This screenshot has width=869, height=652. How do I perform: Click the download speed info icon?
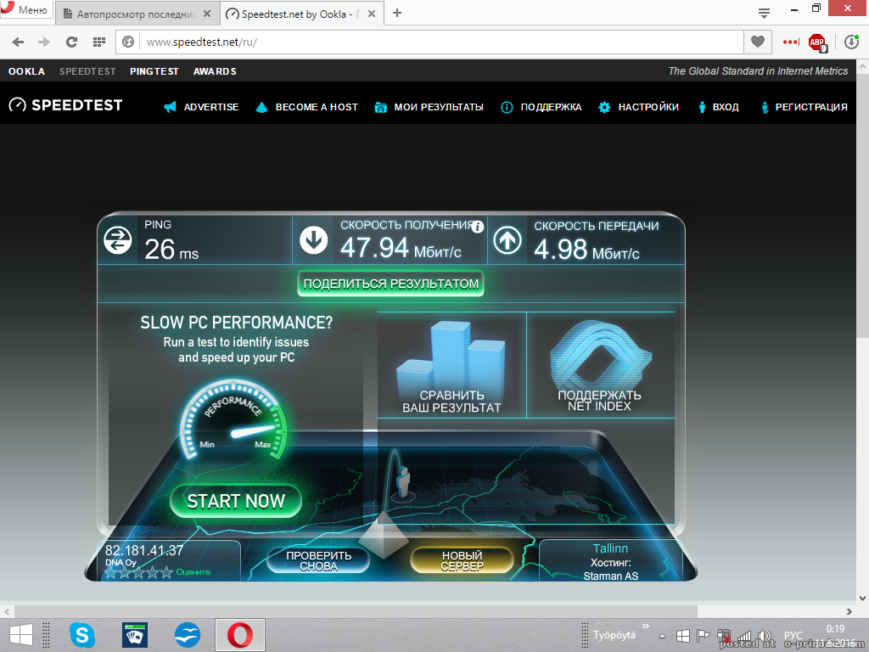pos(478,227)
